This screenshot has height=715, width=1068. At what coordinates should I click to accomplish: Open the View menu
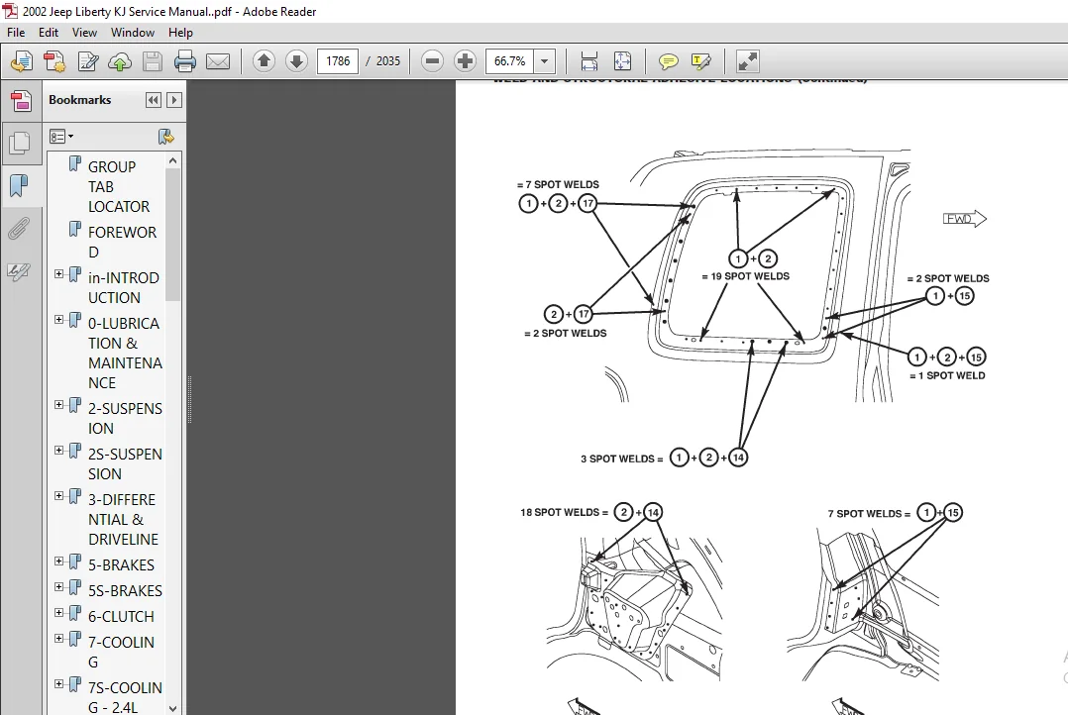[84, 32]
